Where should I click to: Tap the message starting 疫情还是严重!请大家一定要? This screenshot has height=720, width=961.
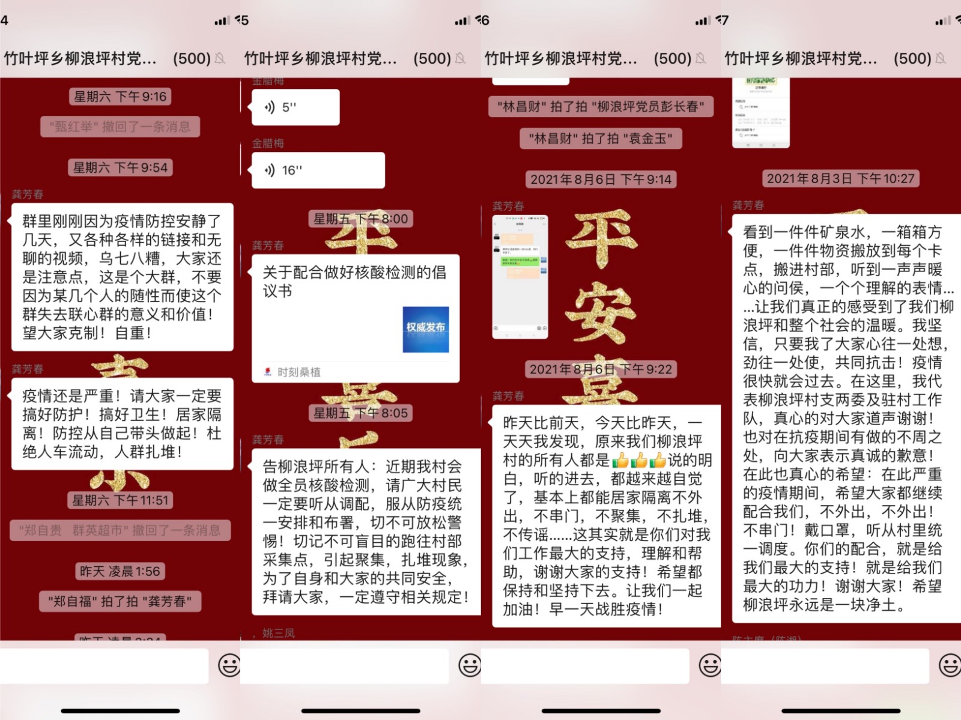[x=123, y=424]
